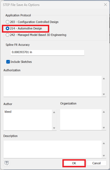Screen dimensions: 110x170
Task: Click Author box scroll up arrow
Action: (x=54, y=112)
